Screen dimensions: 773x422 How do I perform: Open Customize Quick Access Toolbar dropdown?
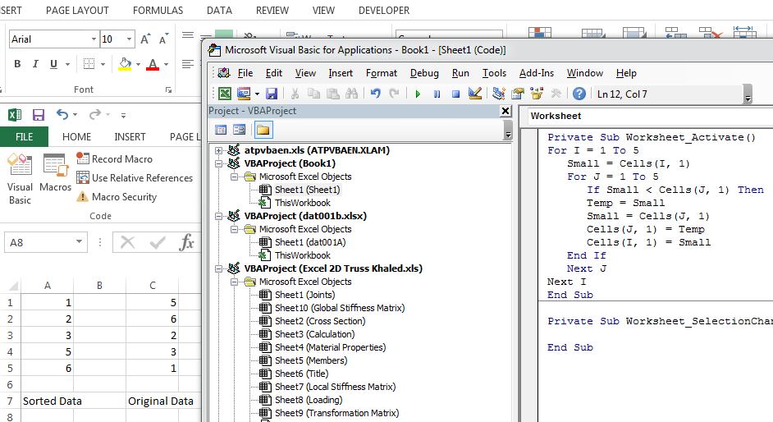[x=123, y=116]
